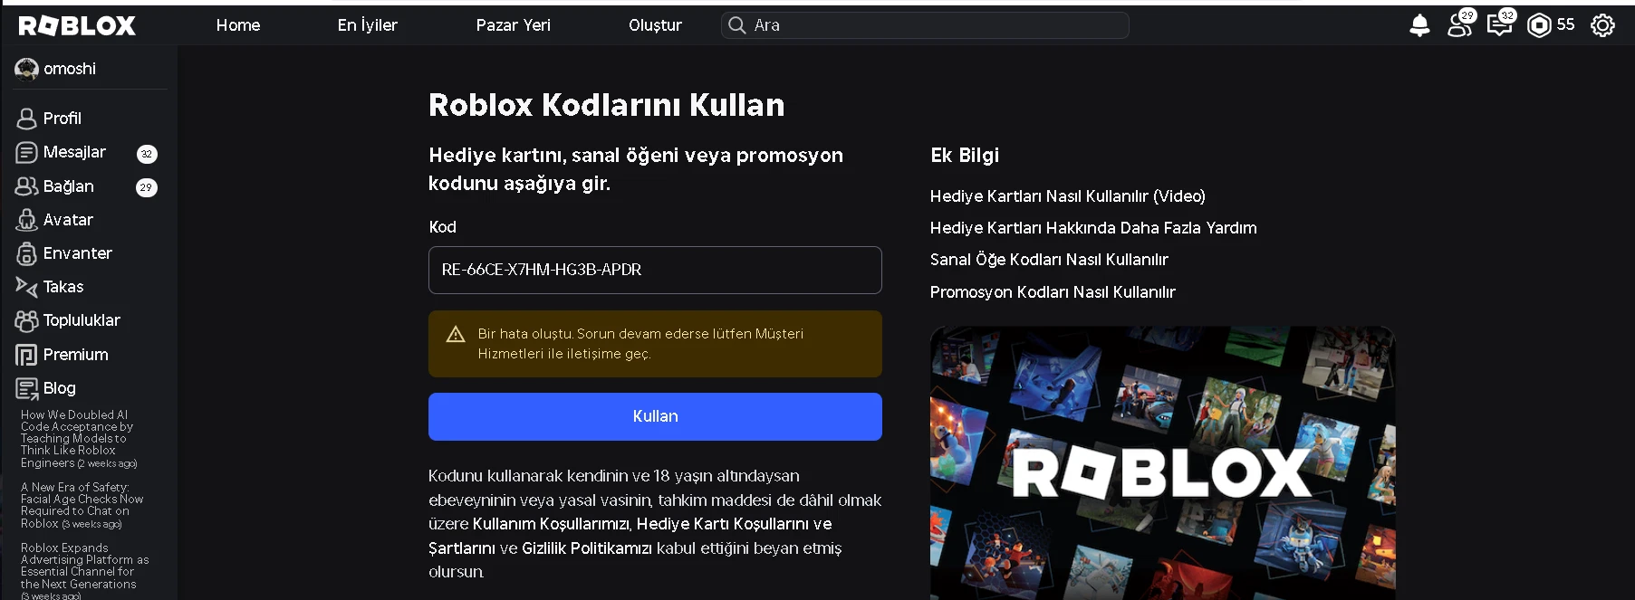Open the settings gear icon
Screen dimensions: 1635x600
click(x=1602, y=25)
